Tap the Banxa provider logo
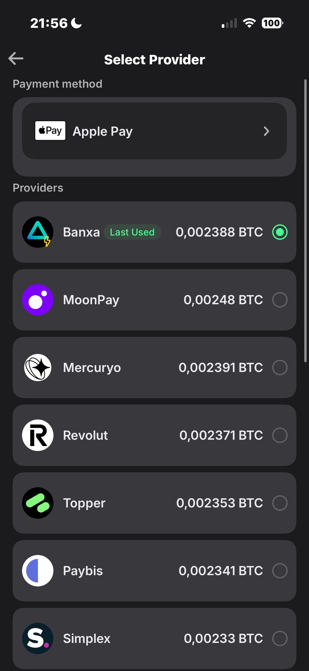This screenshot has height=671, width=309. tap(38, 232)
